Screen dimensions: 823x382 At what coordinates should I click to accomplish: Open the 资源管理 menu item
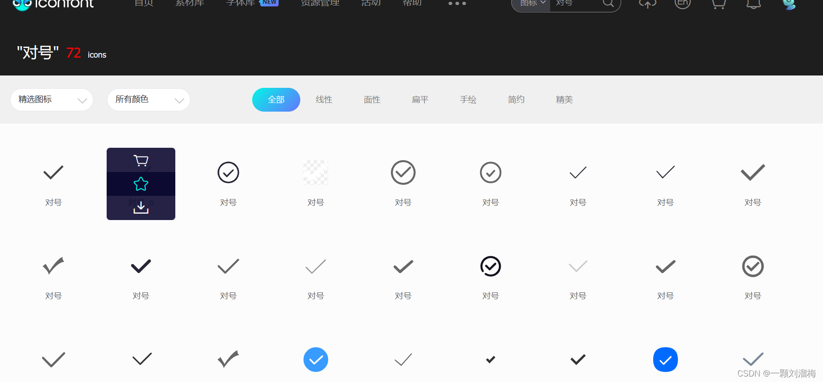(x=320, y=3)
